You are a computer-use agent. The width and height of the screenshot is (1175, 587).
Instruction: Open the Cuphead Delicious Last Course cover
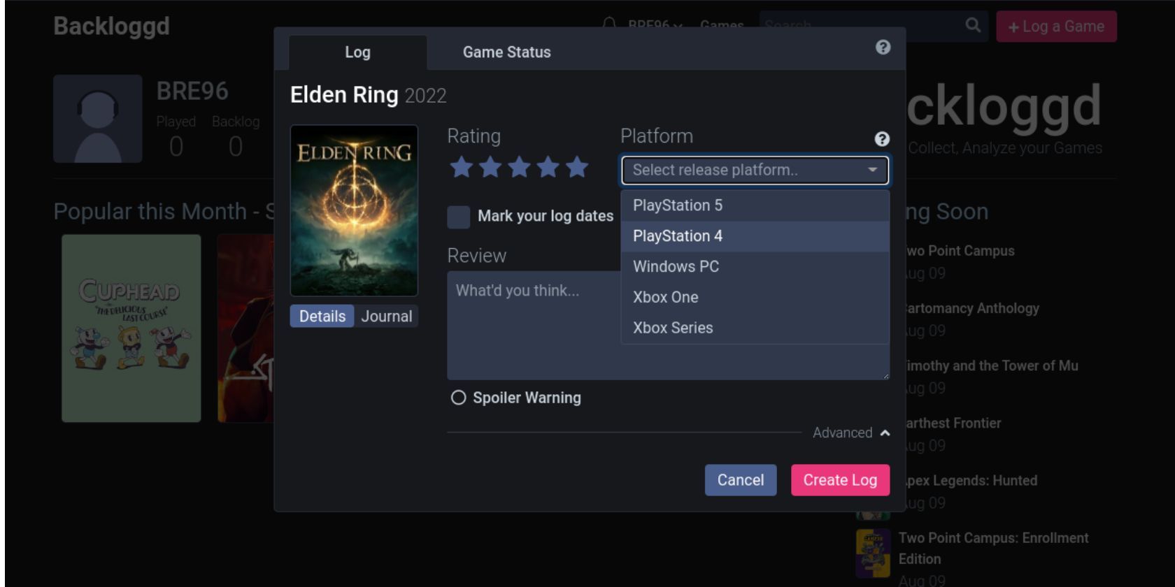[x=131, y=328]
